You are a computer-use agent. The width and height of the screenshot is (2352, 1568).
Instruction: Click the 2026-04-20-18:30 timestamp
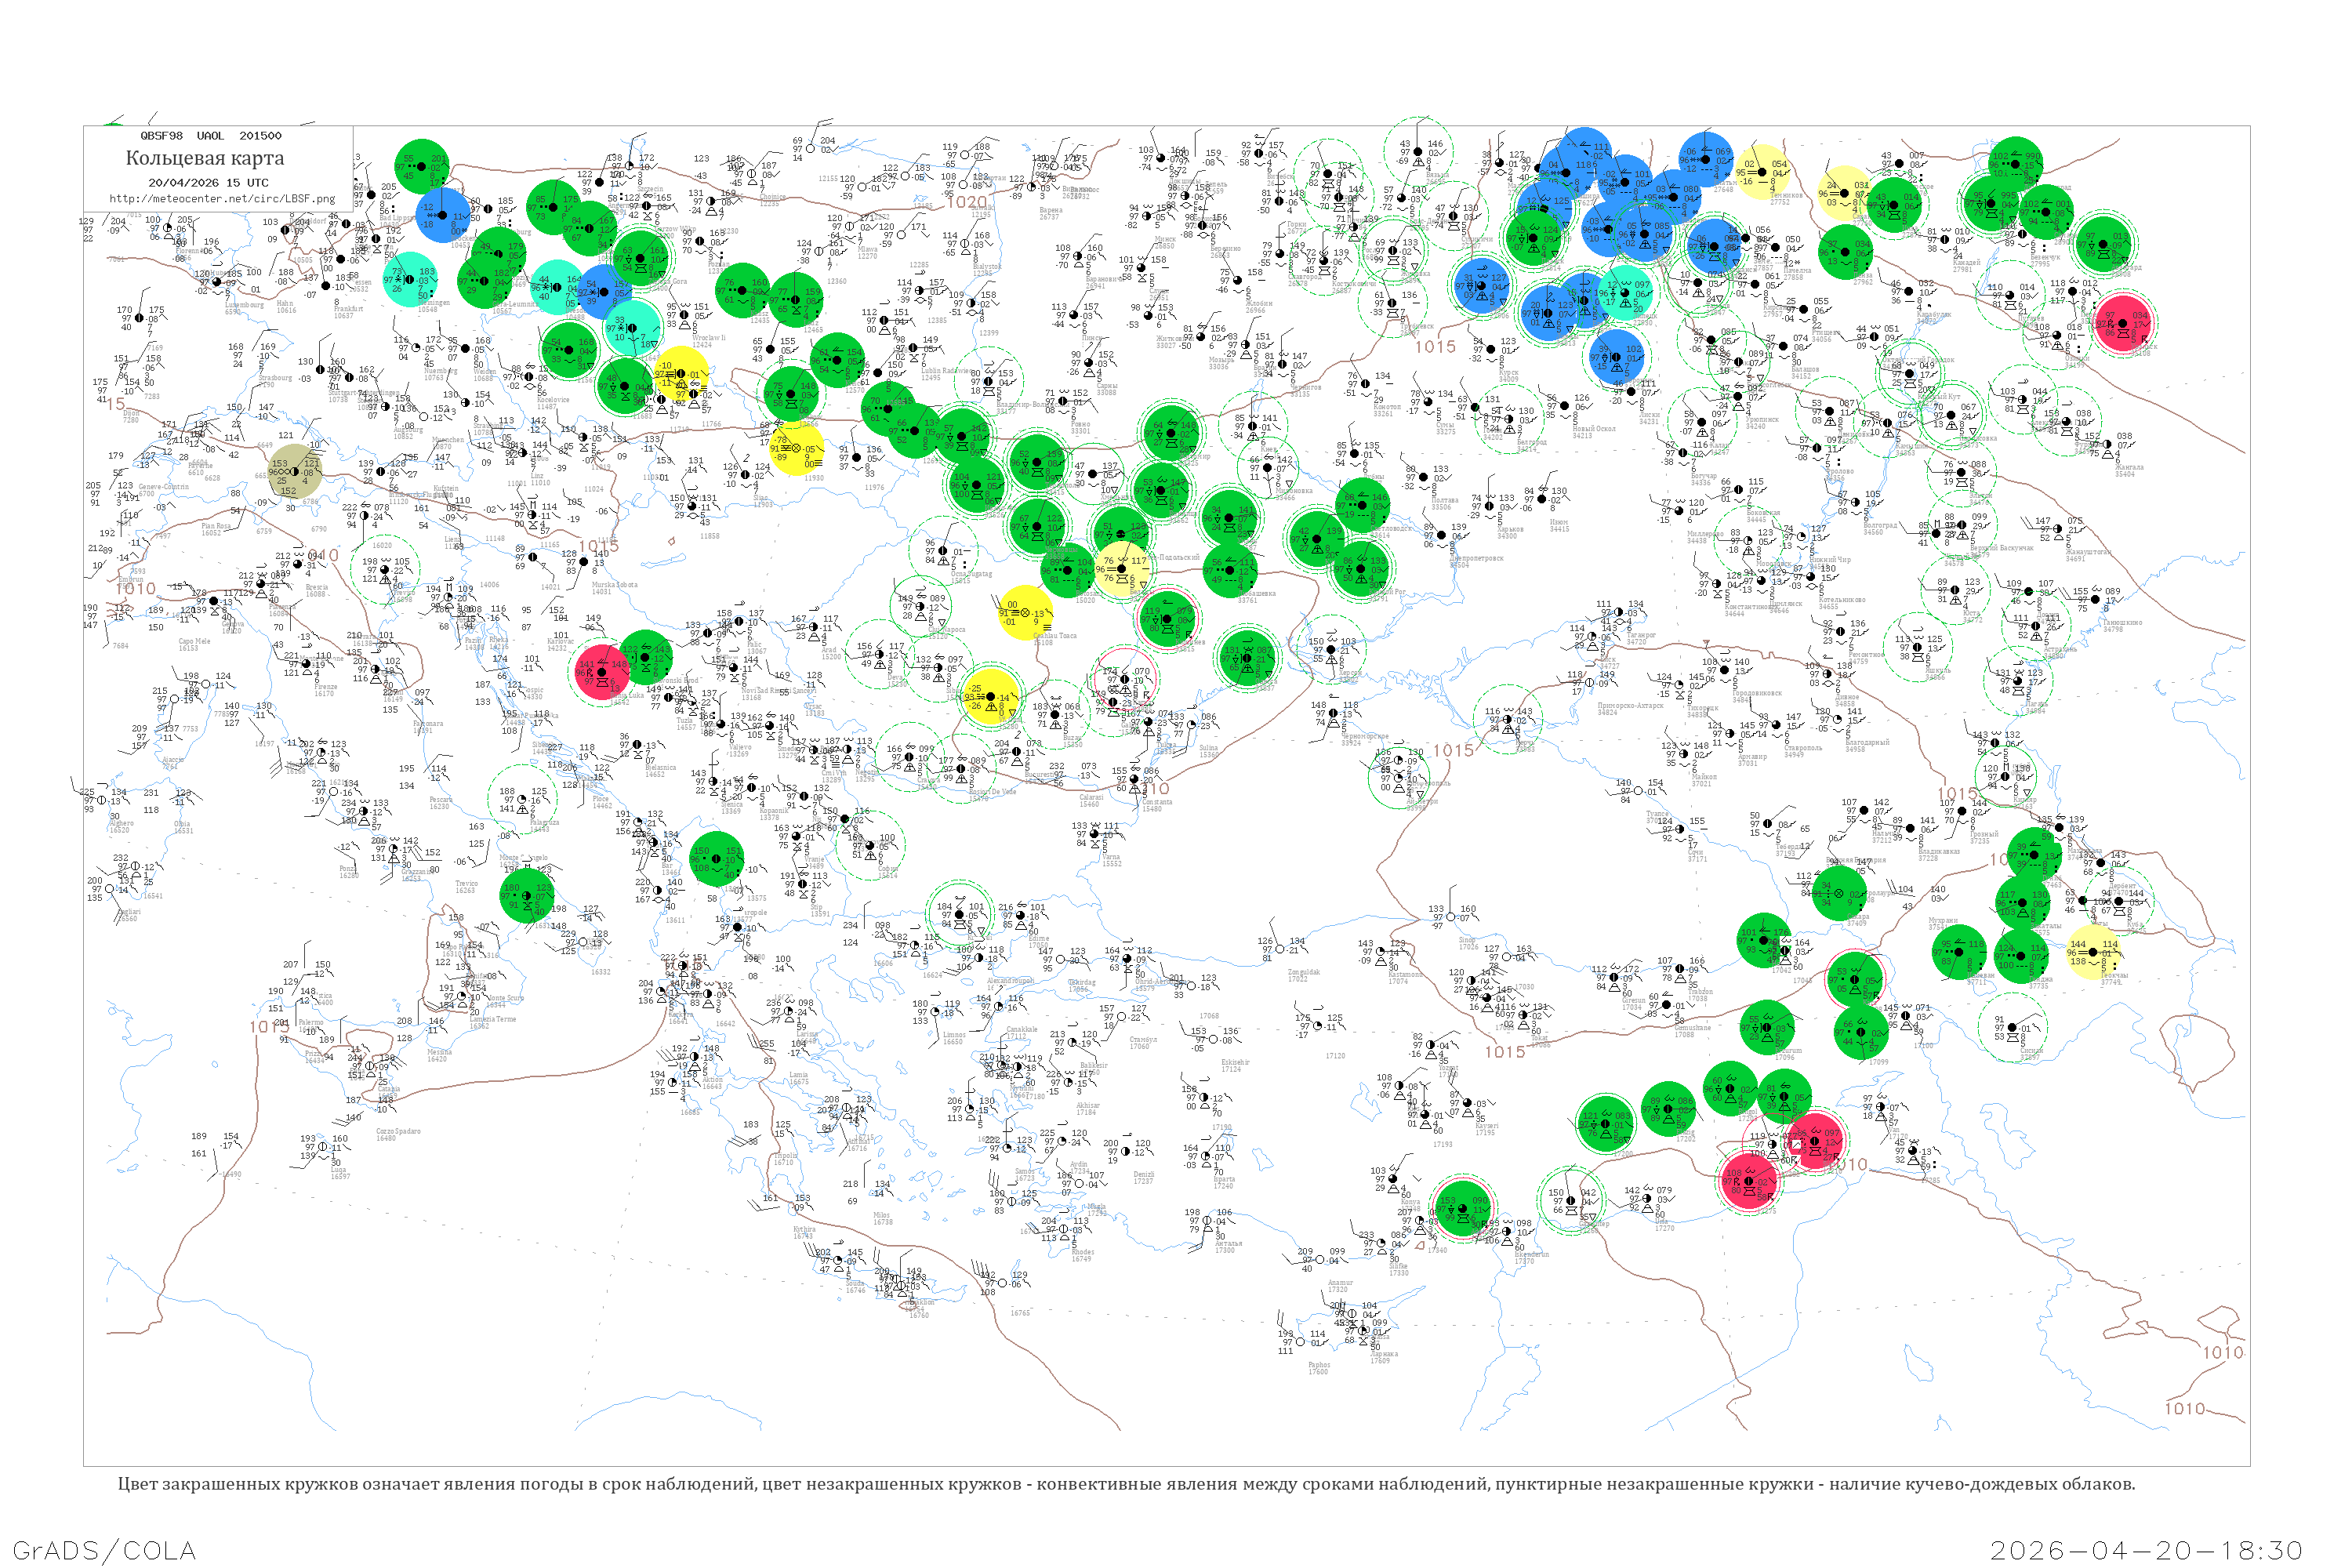[2146, 1550]
